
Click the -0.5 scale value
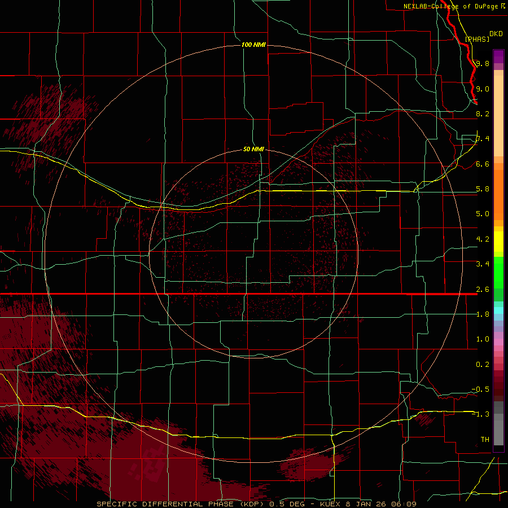click(480, 389)
